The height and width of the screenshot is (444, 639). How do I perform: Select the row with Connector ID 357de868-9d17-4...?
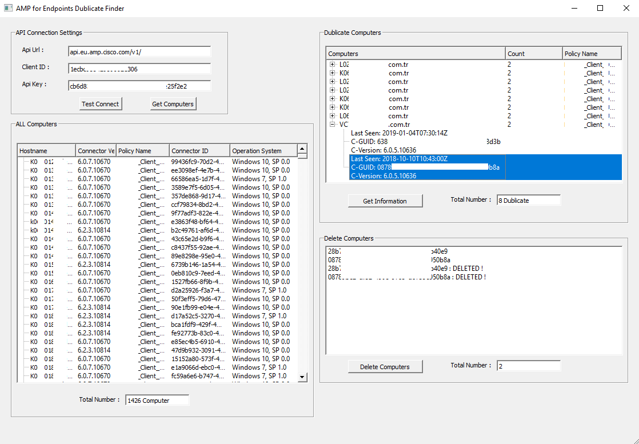point(157,196)
